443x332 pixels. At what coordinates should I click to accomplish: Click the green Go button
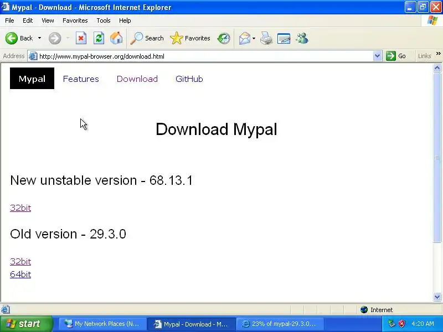click(x=396, y=56)
